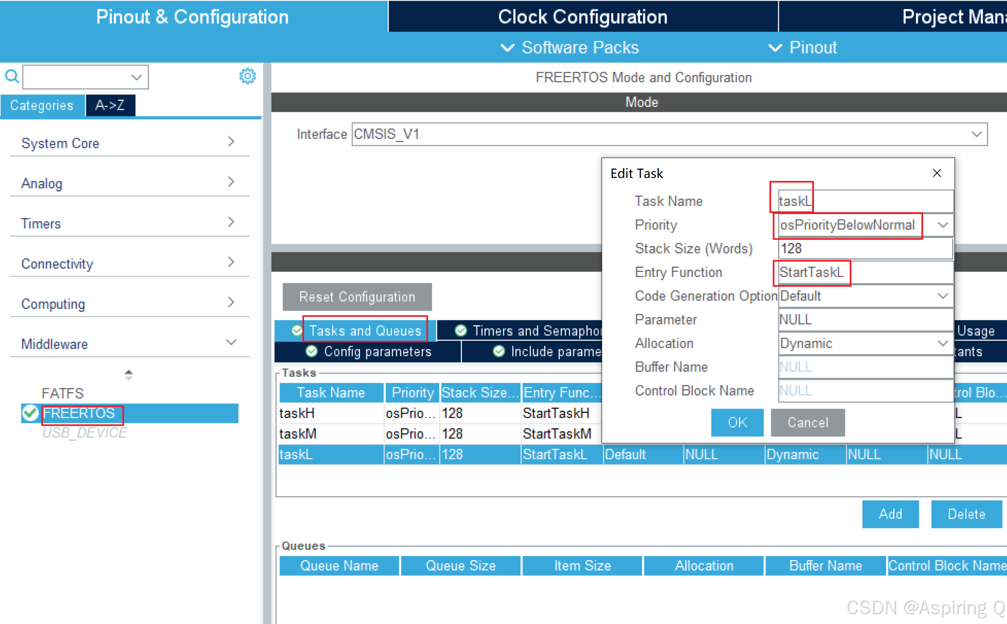Click the close X of Edit Task dialog
Viewport: 1007px width, 624px height.
tap(937, 173)
